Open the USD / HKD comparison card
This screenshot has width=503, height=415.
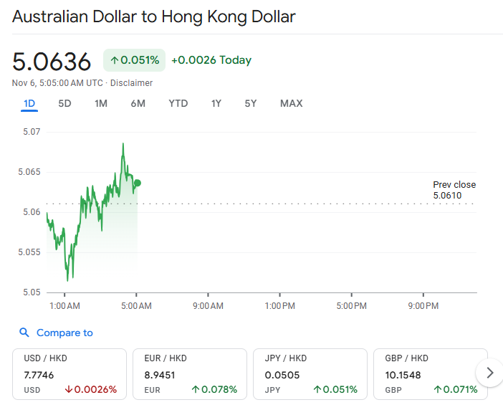coord(70,373)
